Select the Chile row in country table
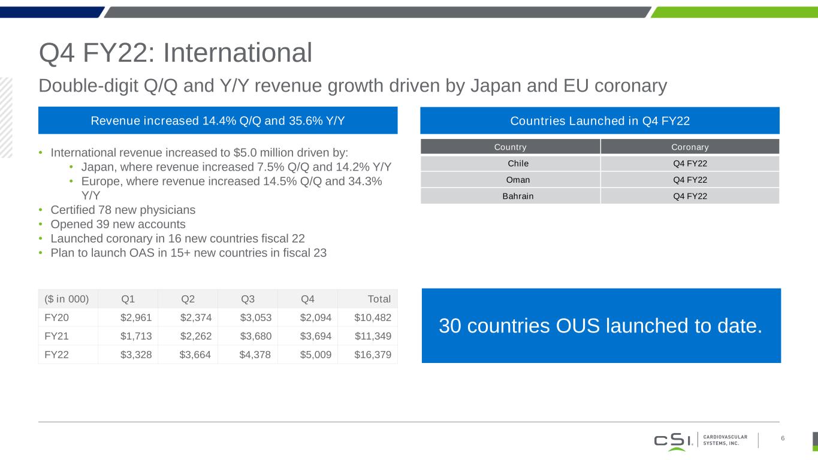Image resolution: width=818 pixels, height=460 pixels. [510, 164]
